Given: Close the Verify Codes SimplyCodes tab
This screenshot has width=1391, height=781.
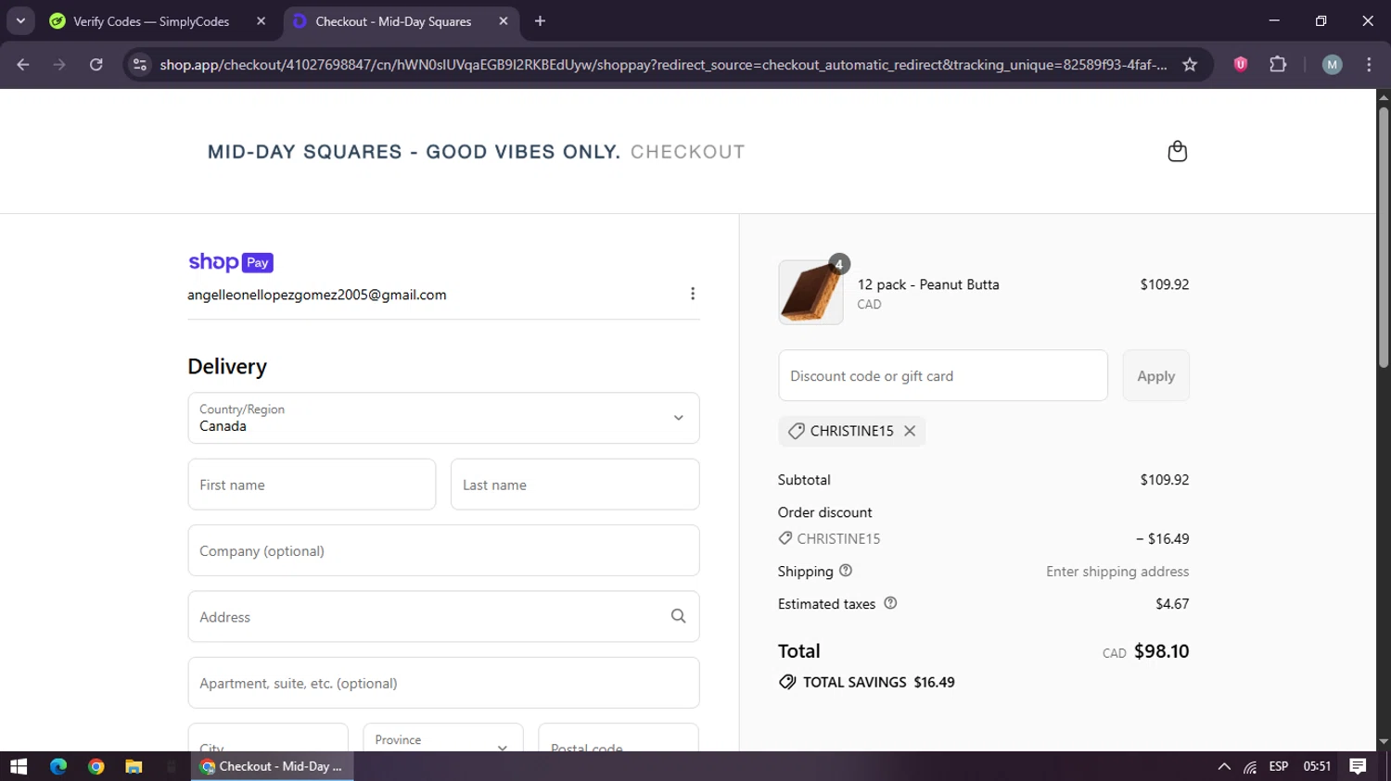Looking at the screenshot, I should (x=262, y=20).
